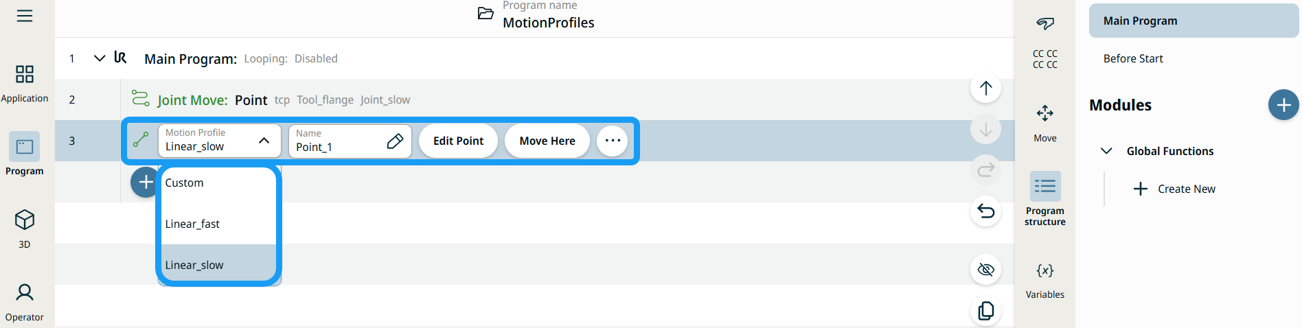Open the Variables panel
Image resolution: width=1302 pixels, height=328 pixels.
click(x=1044, y=280)
